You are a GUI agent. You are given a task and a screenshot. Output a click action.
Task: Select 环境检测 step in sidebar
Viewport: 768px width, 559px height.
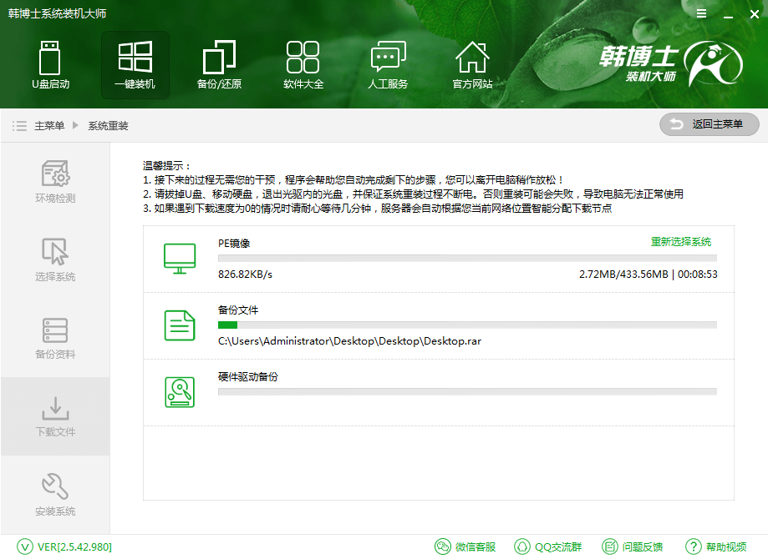coord(55,181)
